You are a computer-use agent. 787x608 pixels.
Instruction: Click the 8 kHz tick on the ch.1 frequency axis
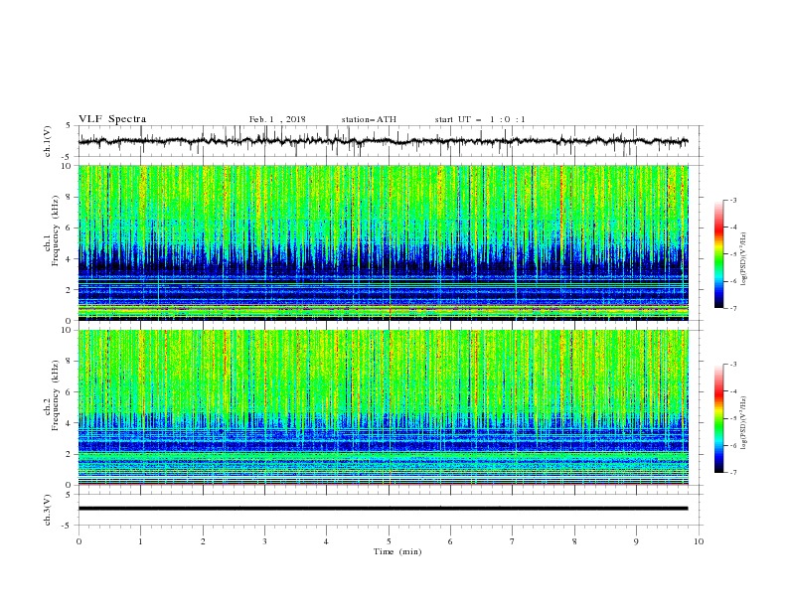pos(70,197)
